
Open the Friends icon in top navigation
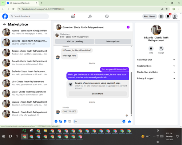click(x=90, y=16)
